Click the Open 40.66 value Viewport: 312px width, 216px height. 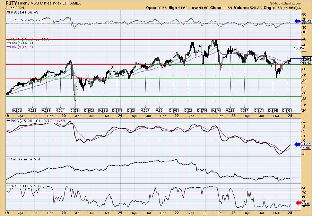[x=156, y=8]
